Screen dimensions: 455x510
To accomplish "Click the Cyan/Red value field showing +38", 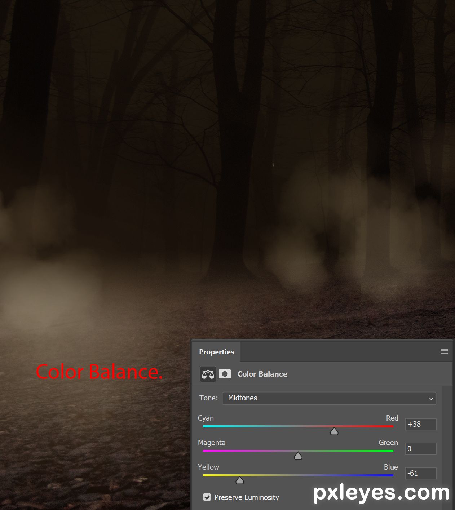I will tap(421, 424).
